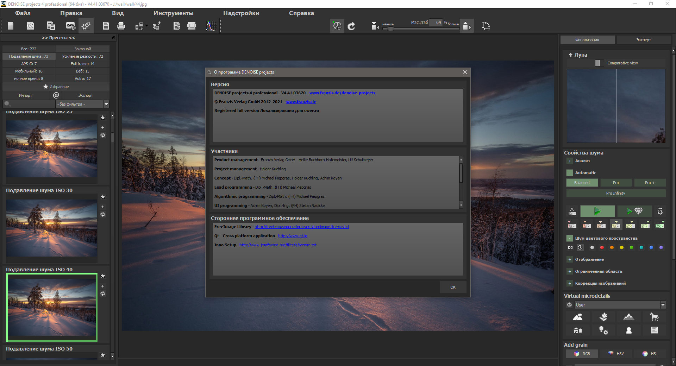The width and height of the screenshot is (676, 366).
Task: Click the real-time calculation clock icon
Action: [337, 26]
